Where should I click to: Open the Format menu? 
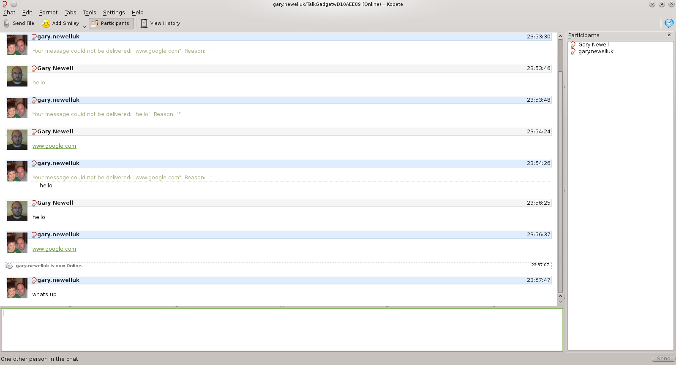point(48,13)
